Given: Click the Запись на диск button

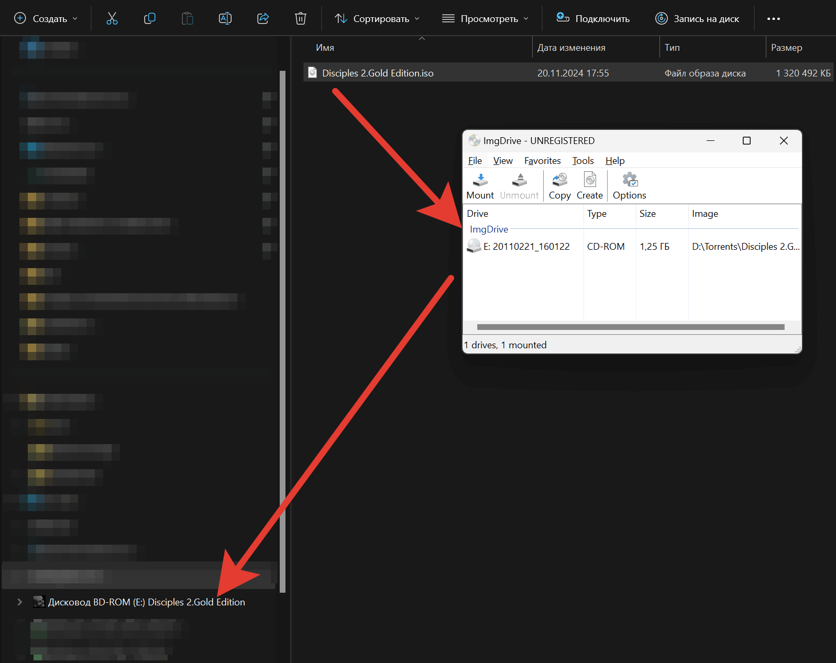Looking at the screenshot, I should [697, 18].
